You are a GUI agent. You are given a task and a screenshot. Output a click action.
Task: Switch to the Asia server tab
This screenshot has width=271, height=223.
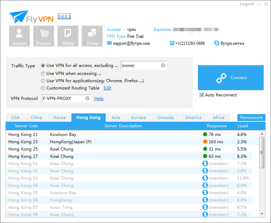pos(116,118)
